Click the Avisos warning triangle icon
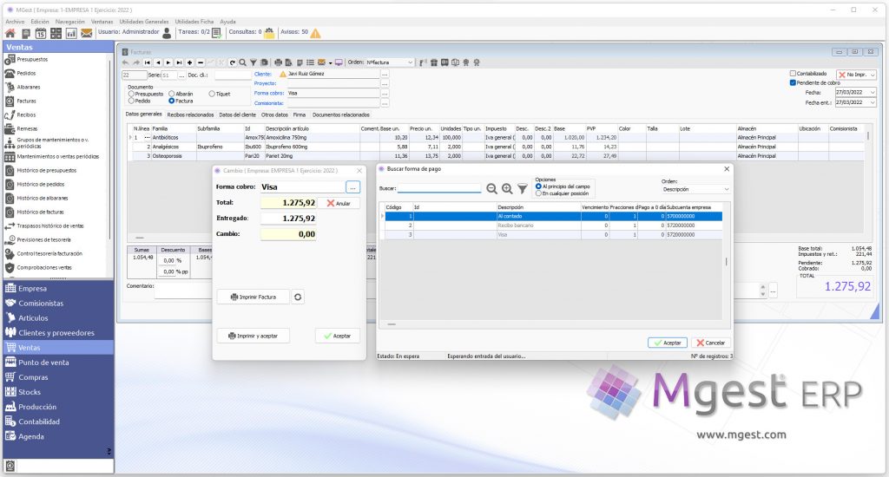Viewport: 889px width, 477px height. click(x=315, y=33)
